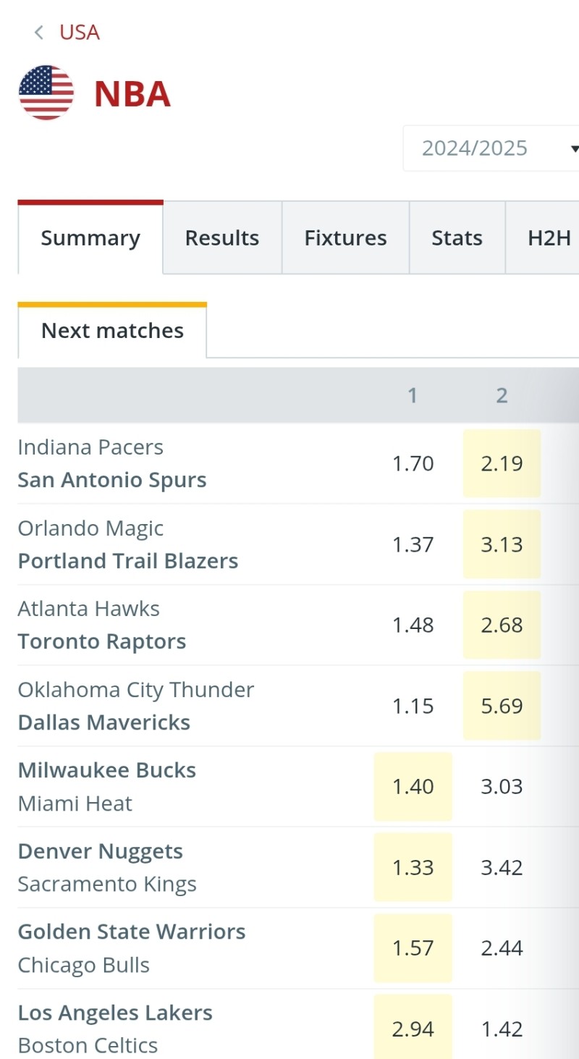579x1059 pixels.
Task: Open the H2H tab
Action: click(x=549, y=238)
